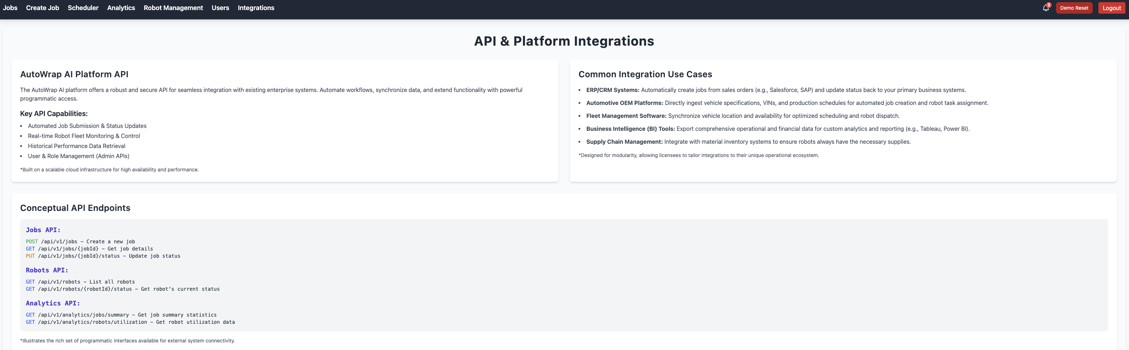Click GET /api/v1/analytics/jobs/summary endpoint line

coord(122,314)
